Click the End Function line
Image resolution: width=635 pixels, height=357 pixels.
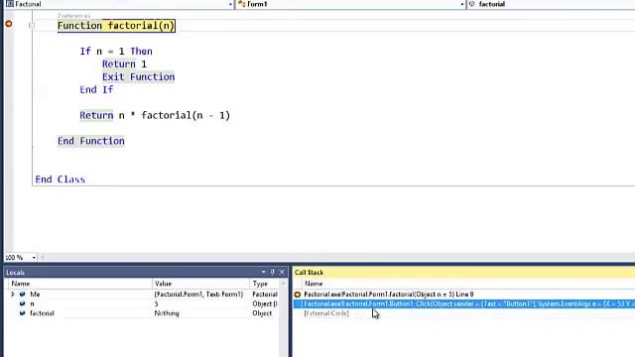click(x=90, y=141)
